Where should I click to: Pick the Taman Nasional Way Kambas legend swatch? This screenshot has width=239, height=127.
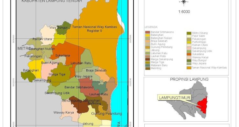coord(189,68)
